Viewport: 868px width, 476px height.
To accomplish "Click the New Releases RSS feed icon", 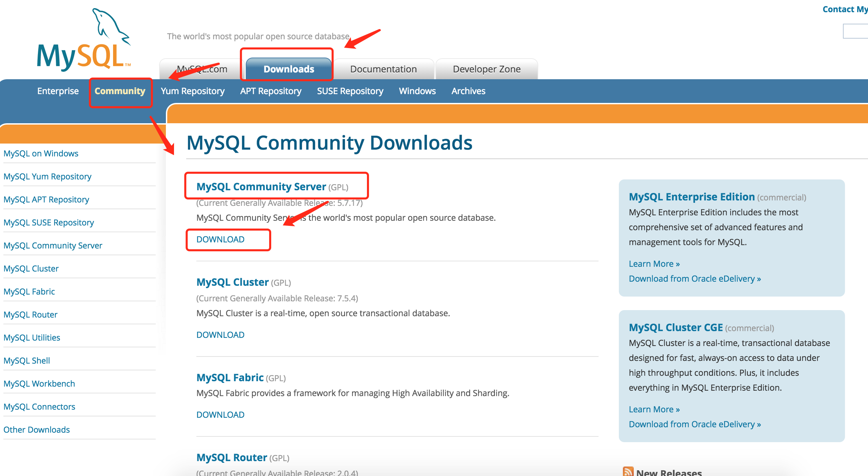I will click(x=628, y=472).
